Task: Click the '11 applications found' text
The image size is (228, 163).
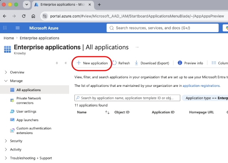Action: pyautogui.click(x=91, y=105)
